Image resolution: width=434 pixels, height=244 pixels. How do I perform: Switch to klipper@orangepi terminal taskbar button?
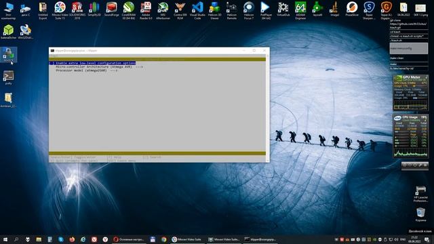click(x=260, y=239)
